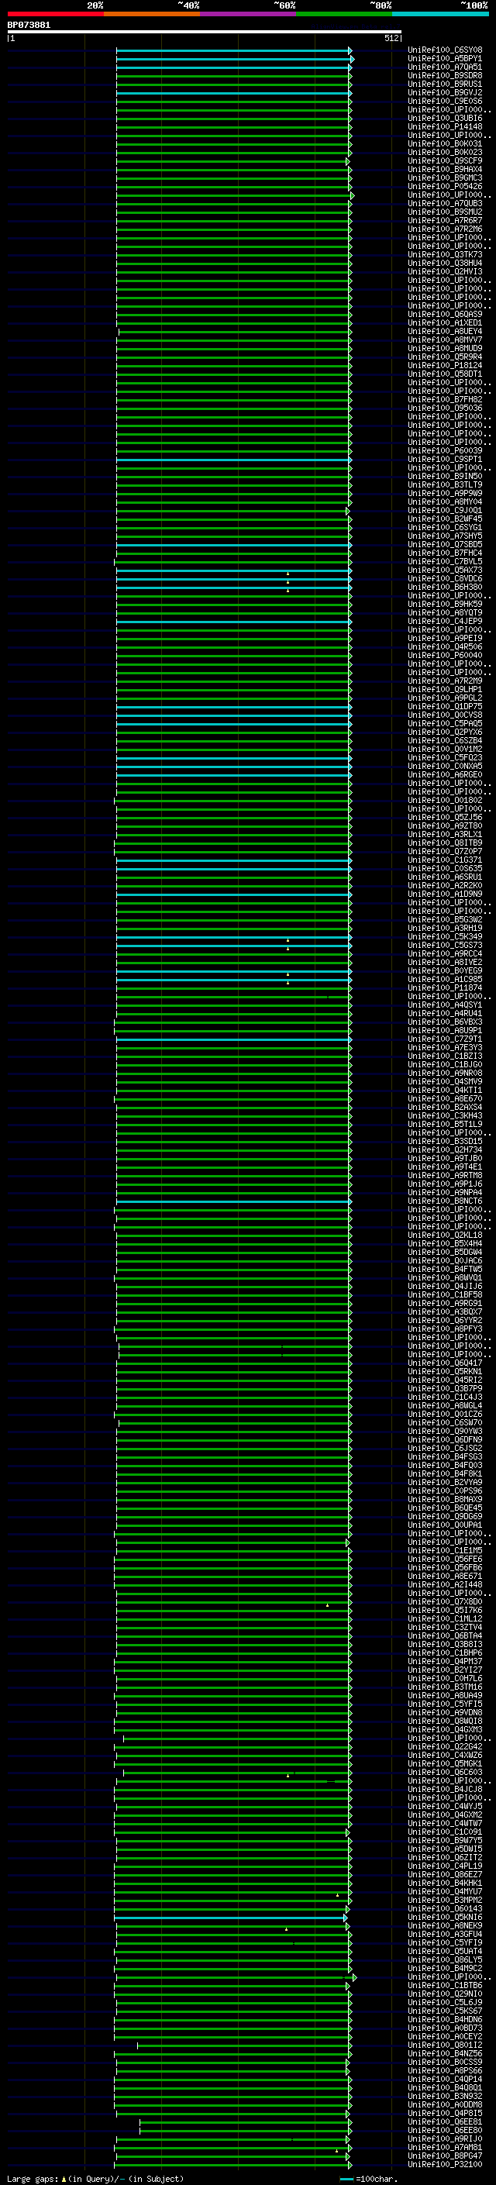Select hit label UniRef100_Q6QAS9
Viewport: 496px width, 2185px height.
(x=445, y=315)
